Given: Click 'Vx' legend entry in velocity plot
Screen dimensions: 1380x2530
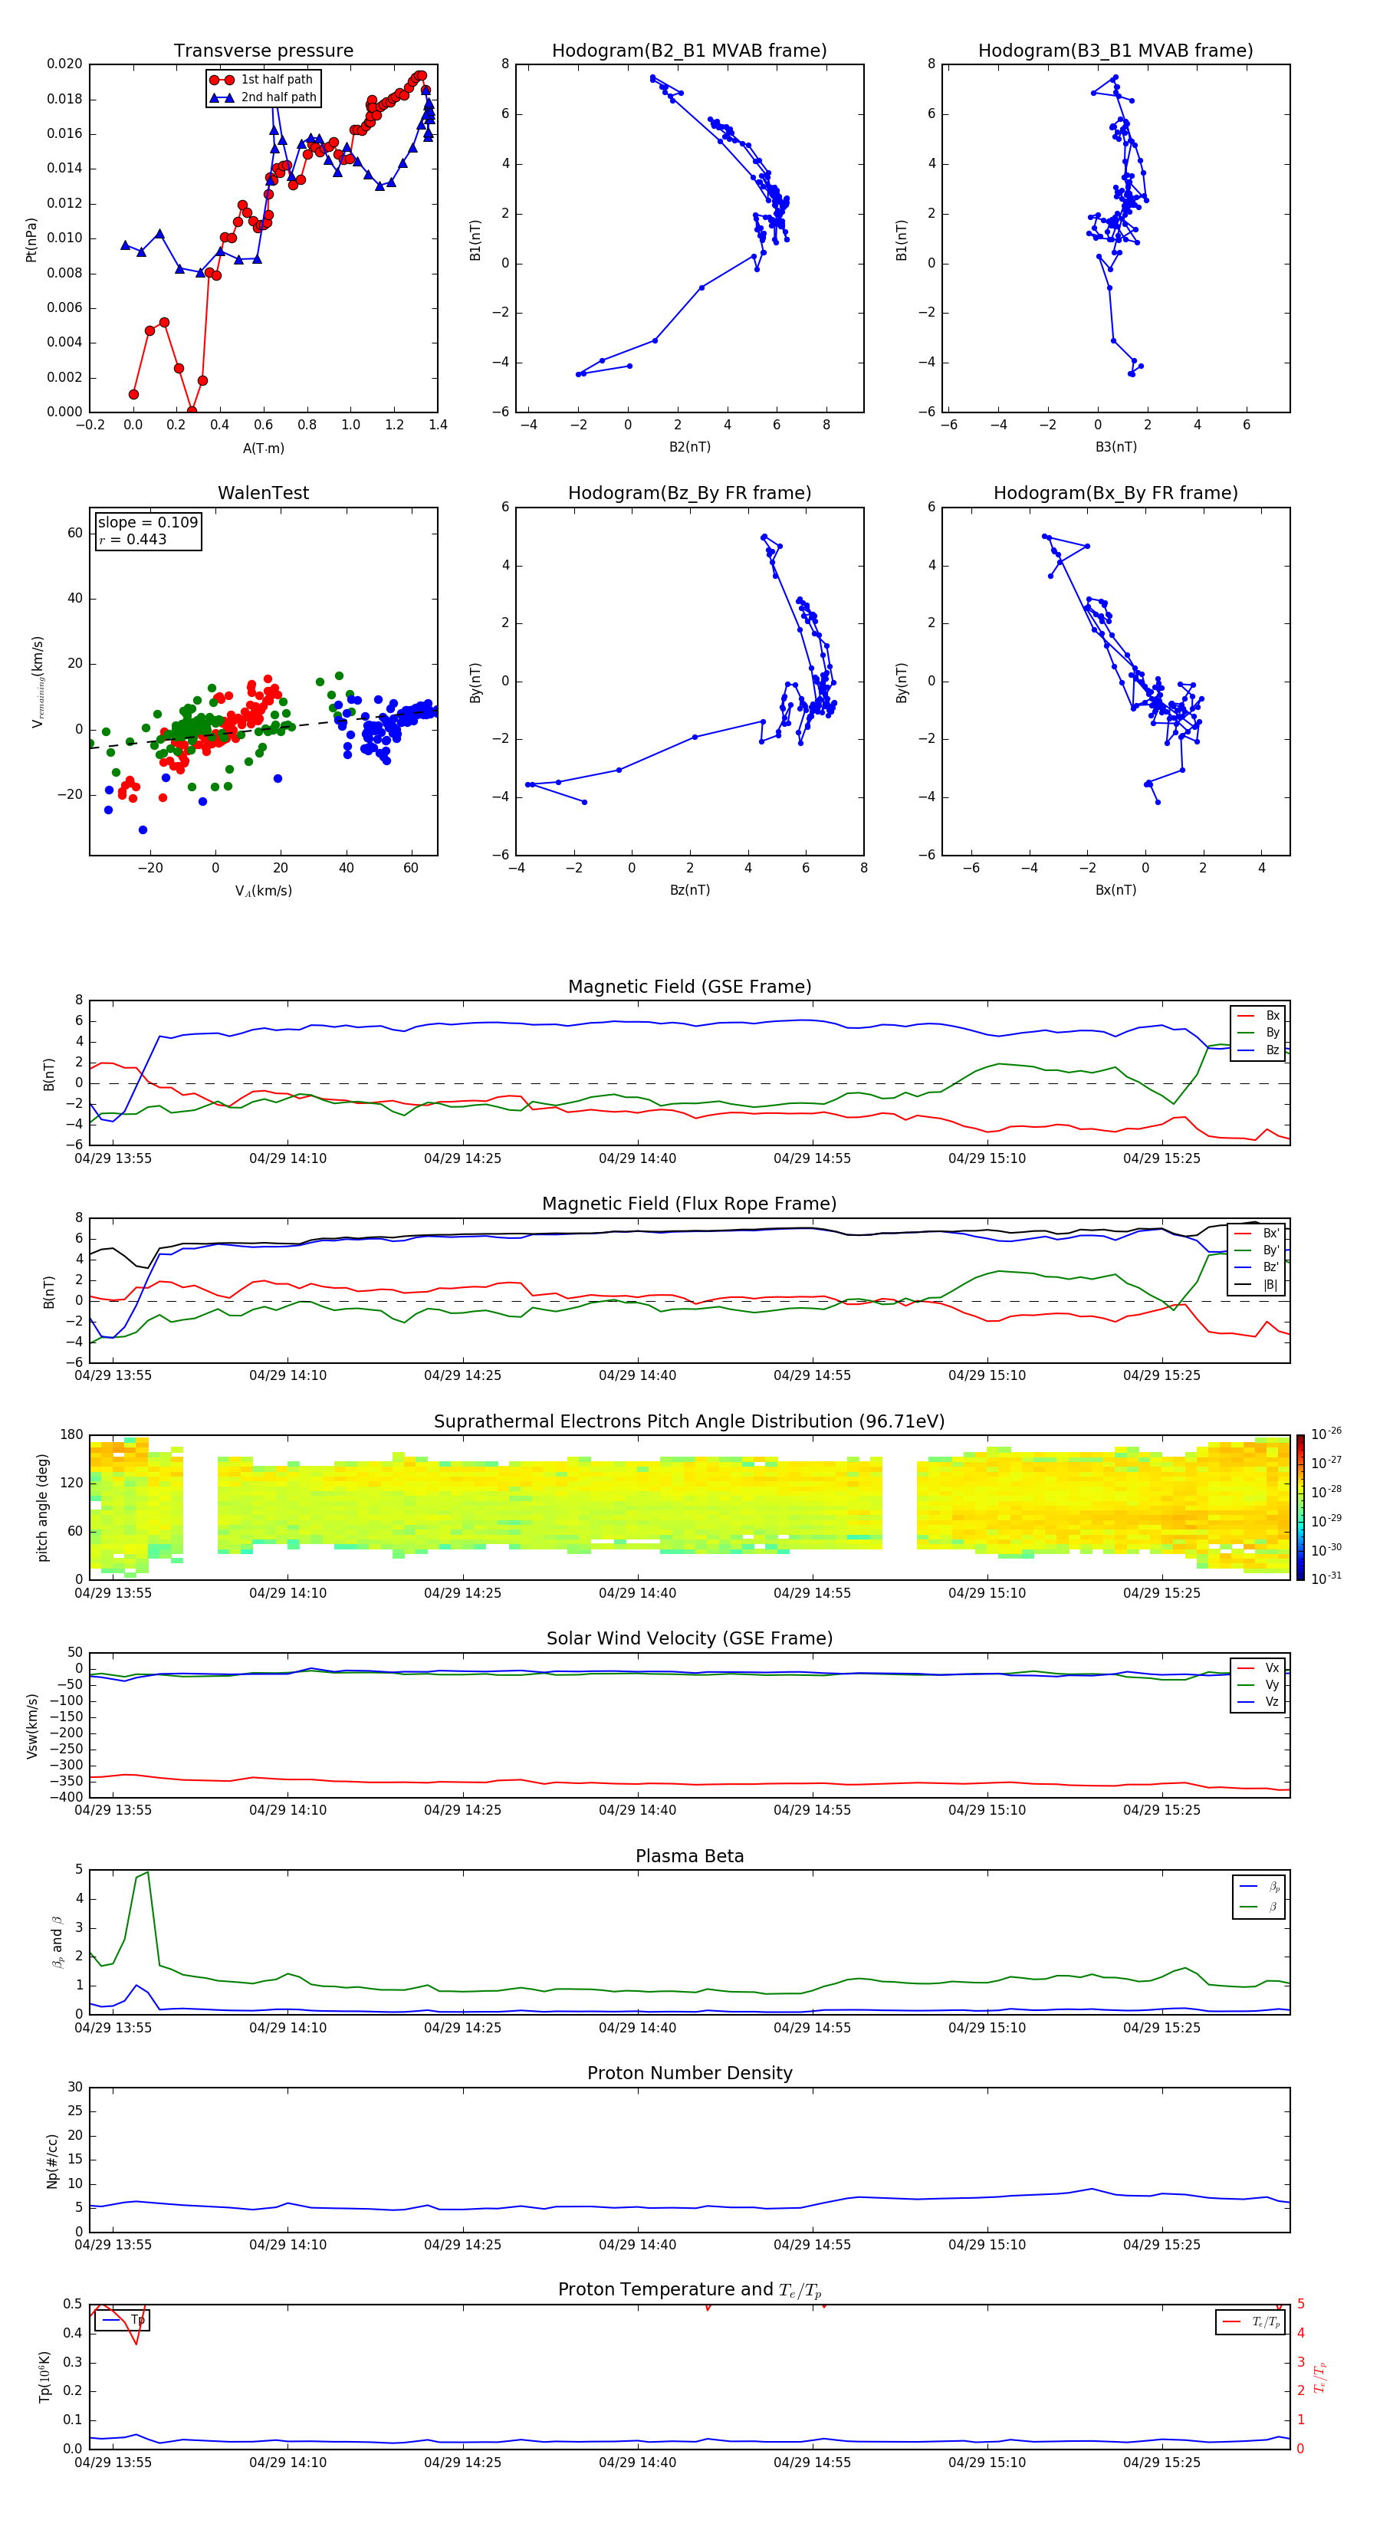Looking at the screenshot, I should point(1259,1667).
